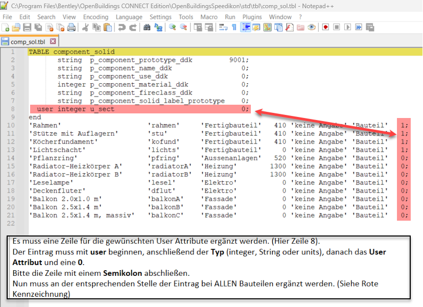Click the New file toolbar icon

(6, 27)
